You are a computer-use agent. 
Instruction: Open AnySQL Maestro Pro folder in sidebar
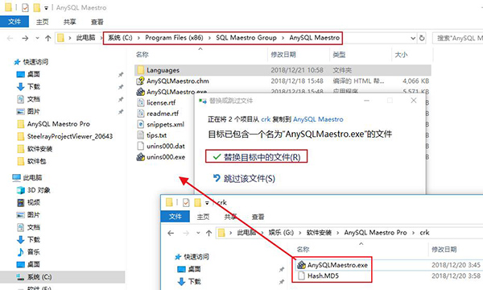[x=54, y=124]
